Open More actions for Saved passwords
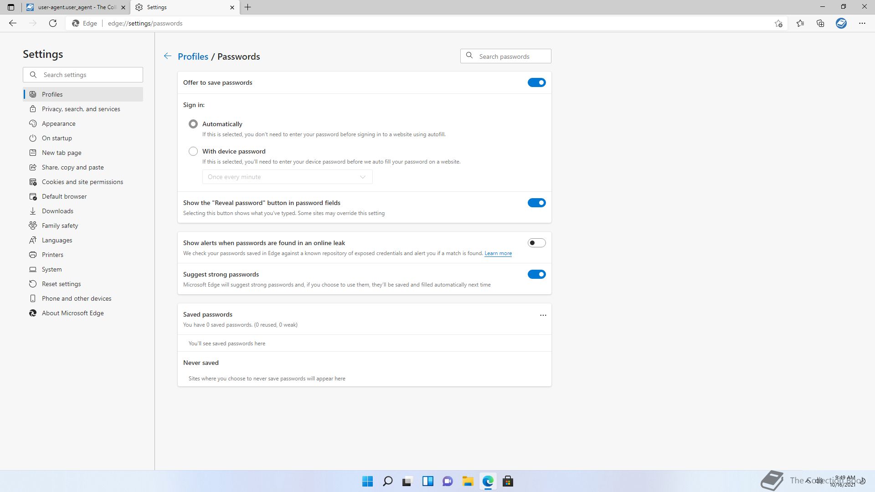This screenshot has height=492, width=875. 543,315
